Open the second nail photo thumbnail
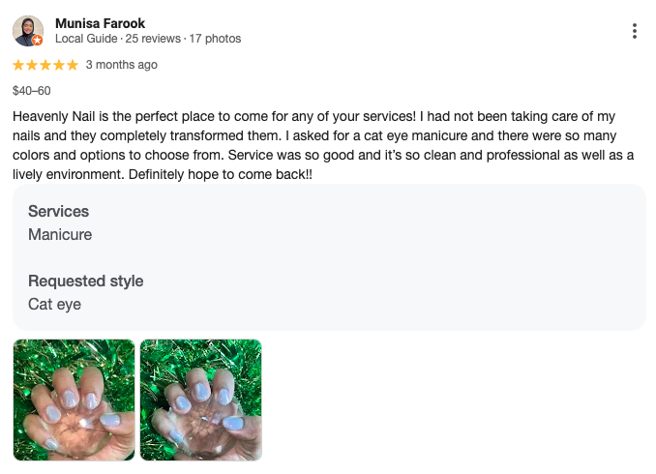Image resolution: width=656 pixels, height=474 pixels. pos(201,400)
